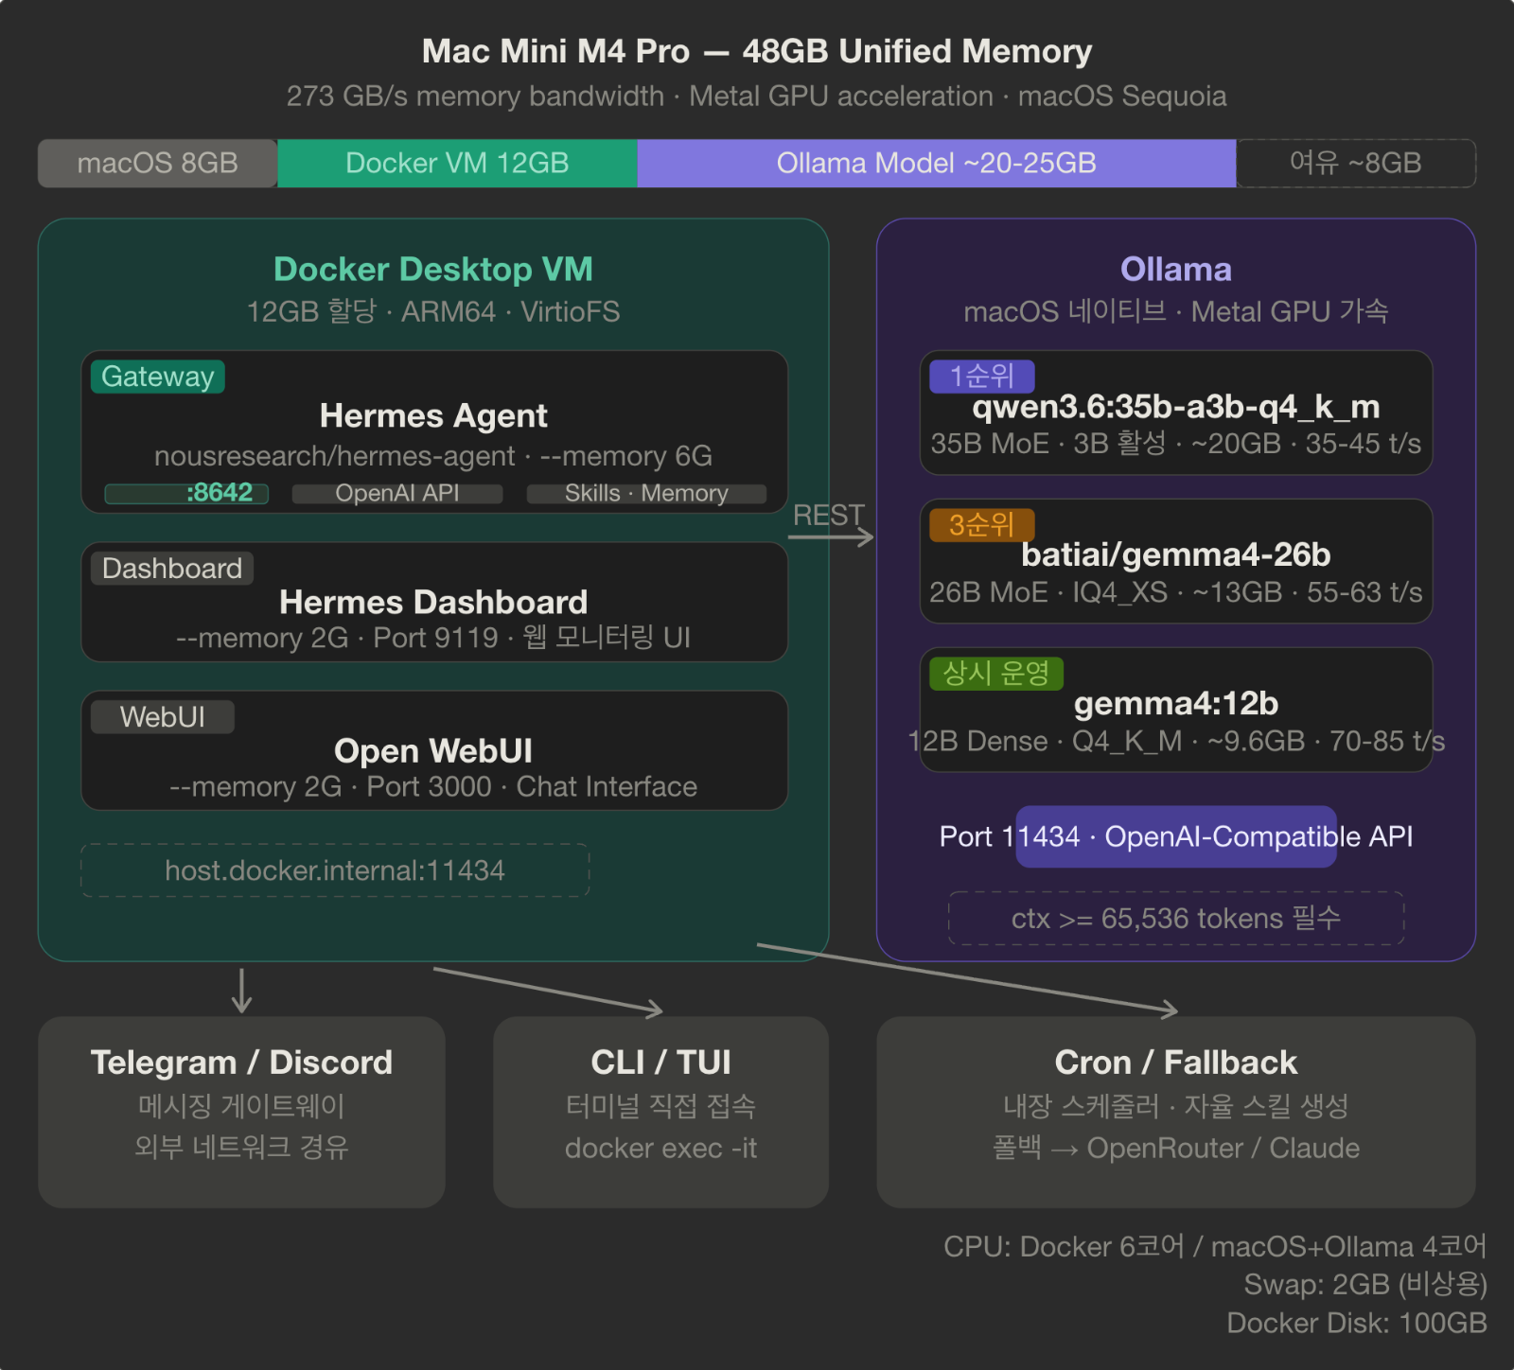Click the title "Mac Mini M4 Pro — 48GB Unified Memory"

(x=757, y=51)
